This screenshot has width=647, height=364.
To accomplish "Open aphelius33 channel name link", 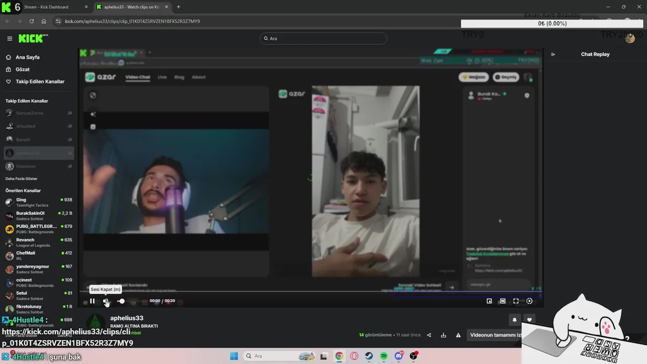I will [127, 318].
